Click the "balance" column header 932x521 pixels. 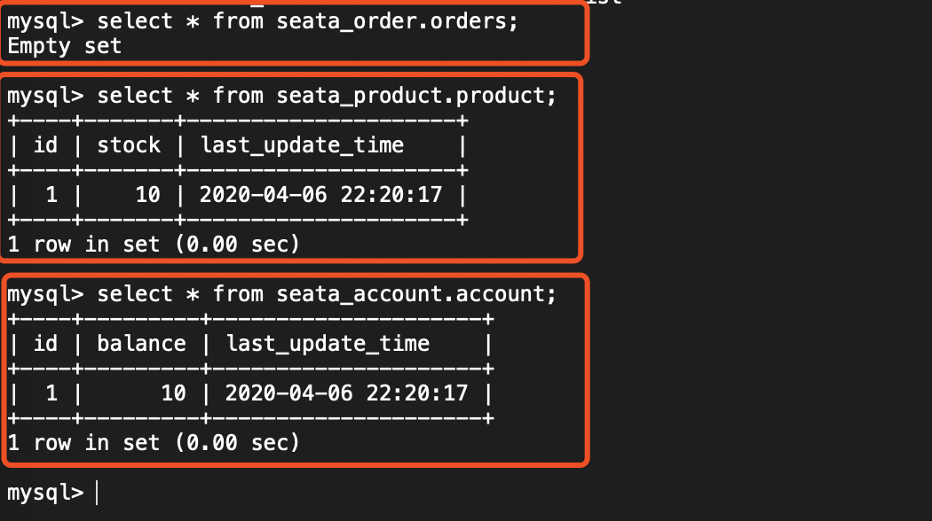coord(141,343)
